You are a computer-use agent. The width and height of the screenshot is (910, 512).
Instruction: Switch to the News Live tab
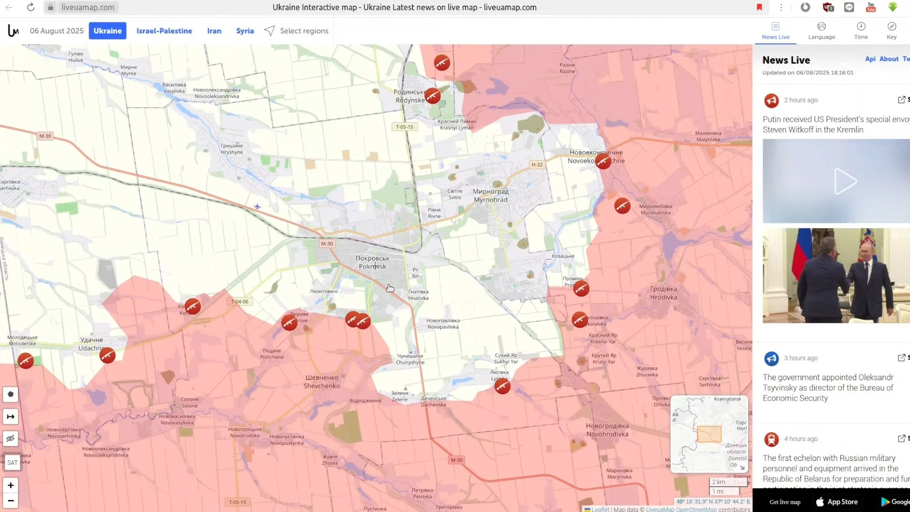pos(775,30)
